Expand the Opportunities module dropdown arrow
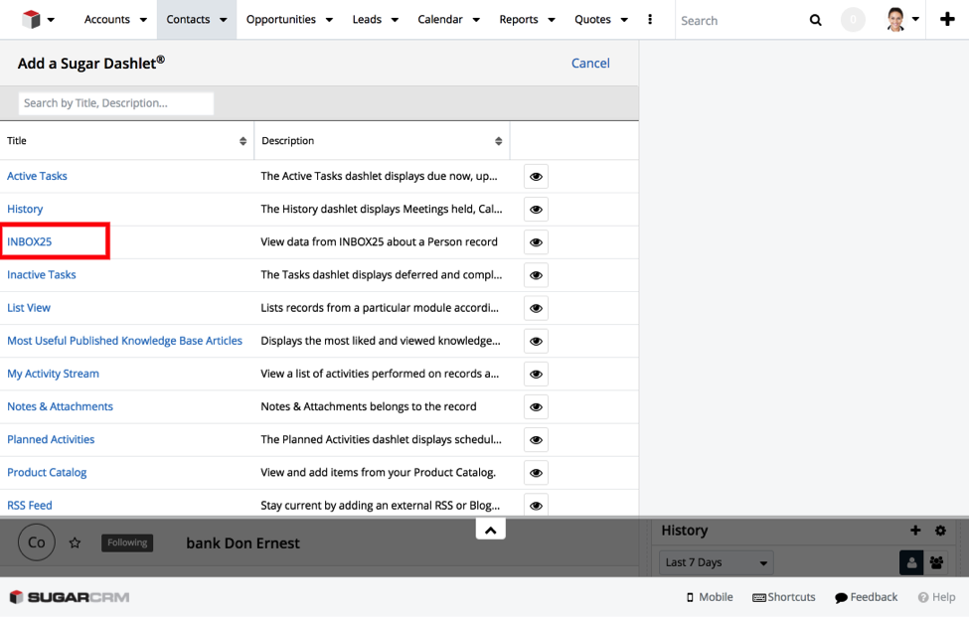 (x=329, y=20)
